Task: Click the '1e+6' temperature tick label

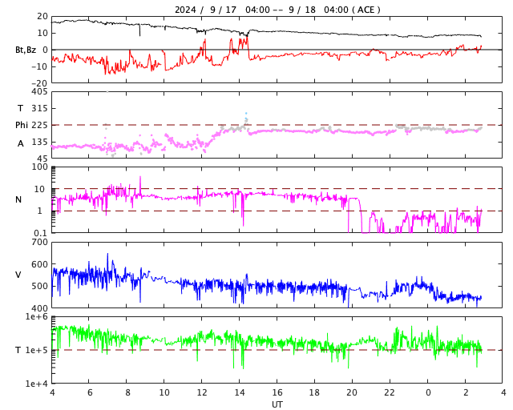Action: pyautogui.click(x=37, y=316)
